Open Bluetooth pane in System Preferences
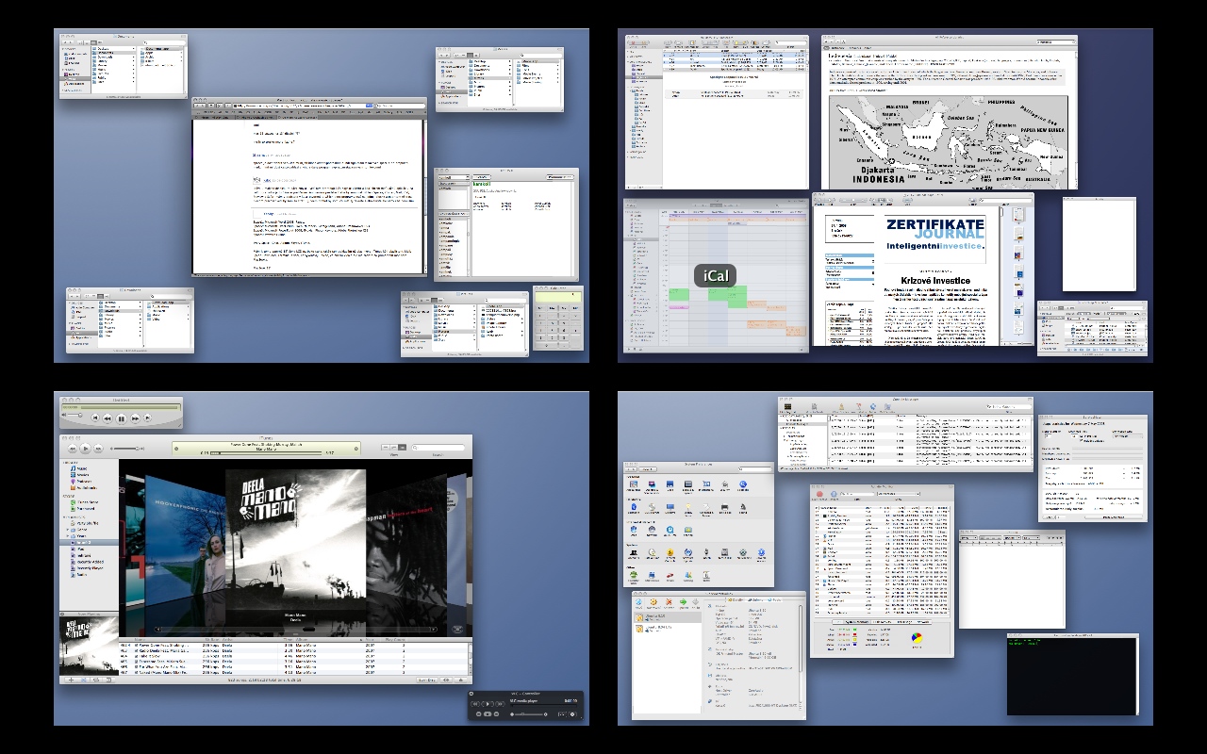Screen dimensions: 1207x754 (634, 508)
